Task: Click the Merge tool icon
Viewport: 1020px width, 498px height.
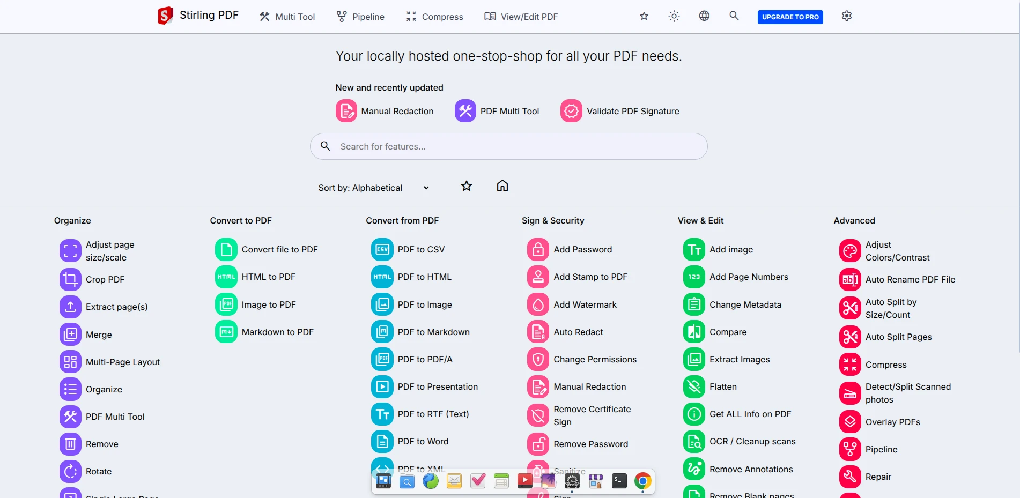Action: point(70,335)
